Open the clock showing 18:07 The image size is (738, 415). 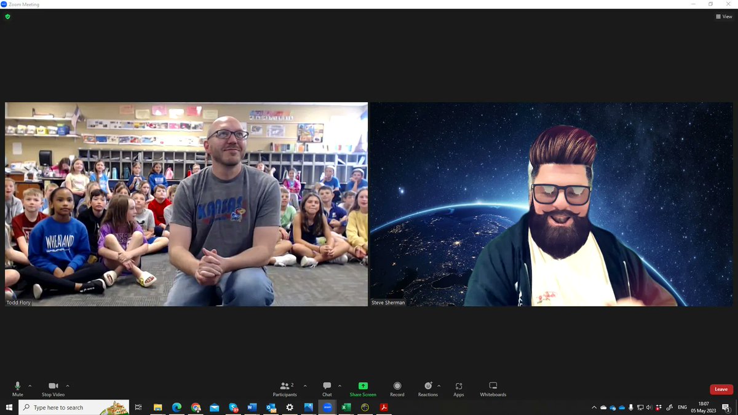pos(704,407)
